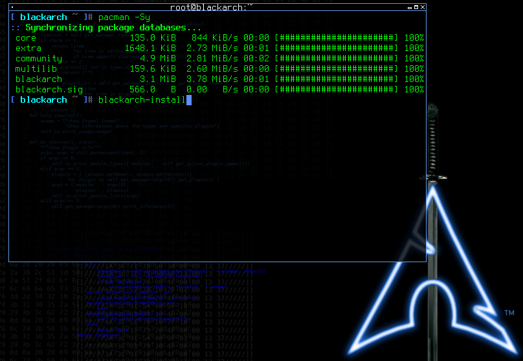Image resolution: width=523 pixels, height=361 pixels.
Task: Click the '2.60 MiB/s' download speed
Action: pyautogui.click(x=212, y=69)
